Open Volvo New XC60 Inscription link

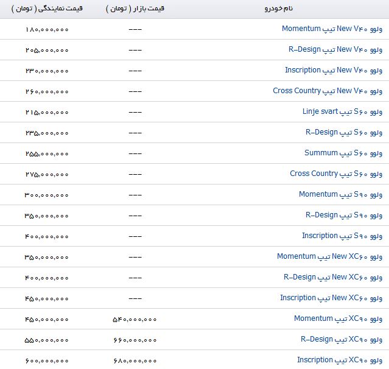[331, 298]
